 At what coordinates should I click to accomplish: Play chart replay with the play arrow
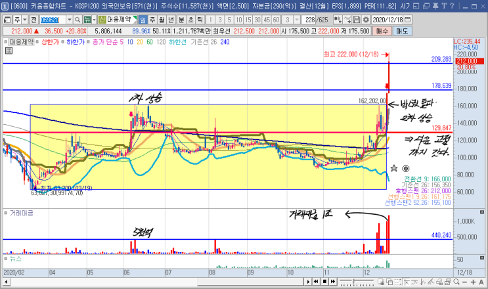308,282
